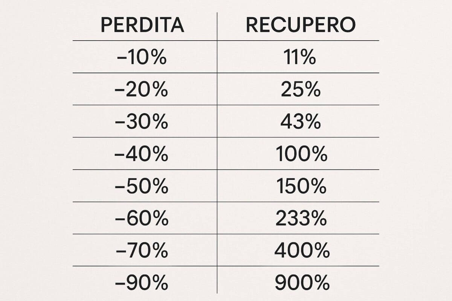This screenshot has width=452, height=301.
Task: Click the 233% value in RECUPERO
Action: click(x=301, y=219)
